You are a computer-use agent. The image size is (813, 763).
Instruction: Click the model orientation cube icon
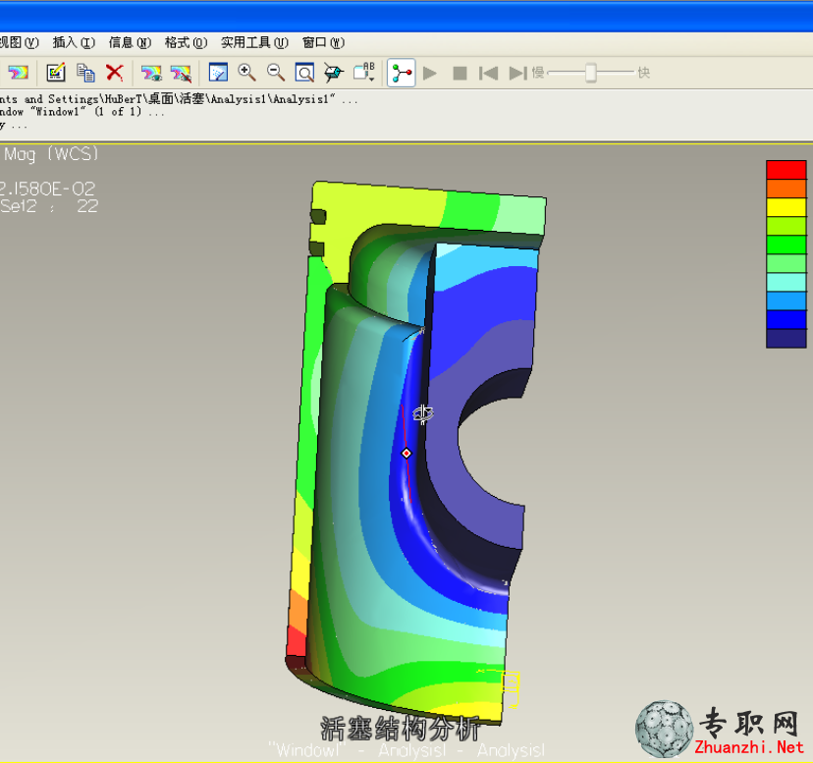[334, 73]
